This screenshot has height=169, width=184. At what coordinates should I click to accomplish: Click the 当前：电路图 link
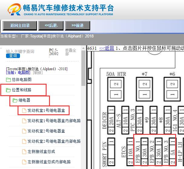[18, 73]
